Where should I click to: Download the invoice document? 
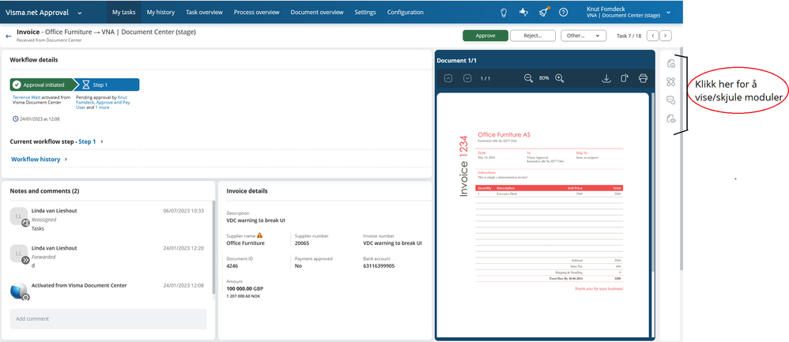(x=606, y=78)
